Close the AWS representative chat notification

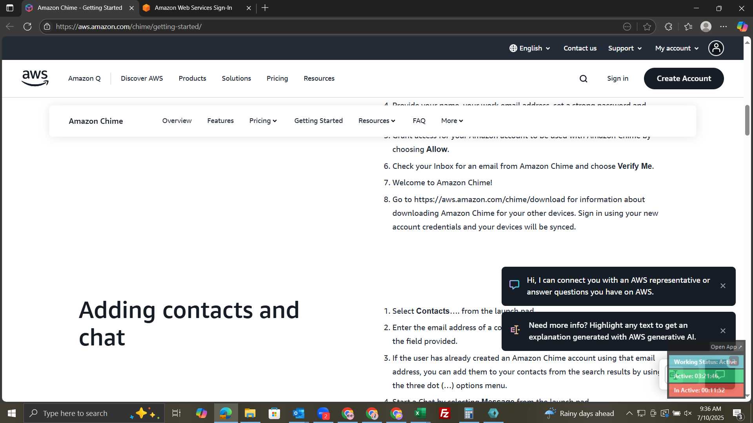tap(723, 286)
